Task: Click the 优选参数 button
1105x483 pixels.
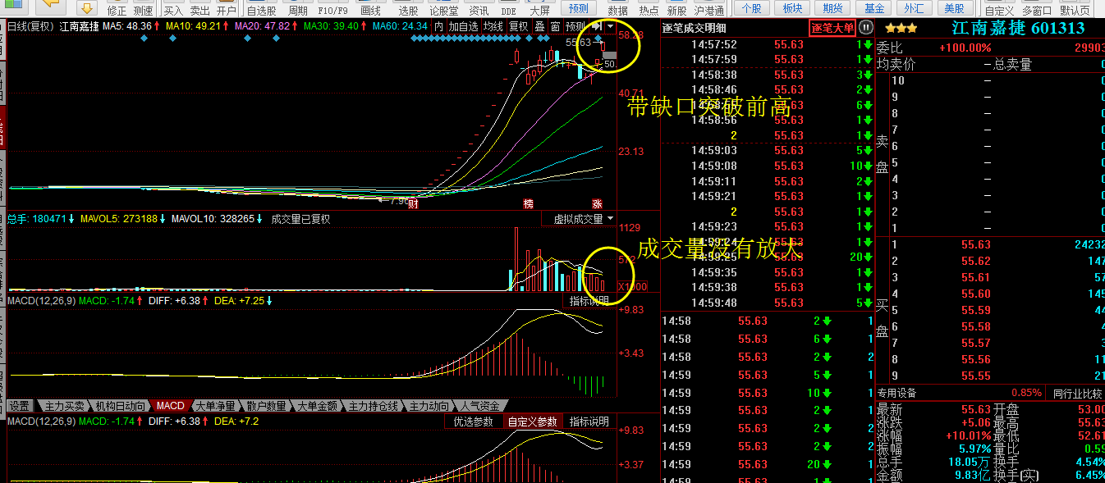Action: point(474,421)
